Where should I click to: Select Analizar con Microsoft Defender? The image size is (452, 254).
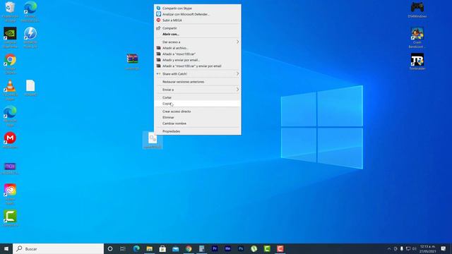point(198,14)
